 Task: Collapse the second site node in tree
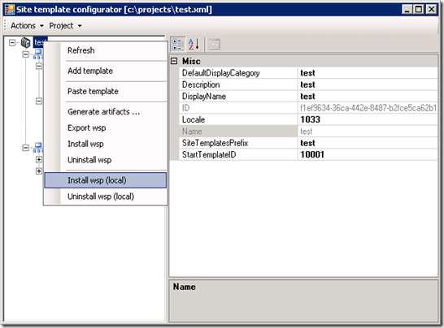25,148
